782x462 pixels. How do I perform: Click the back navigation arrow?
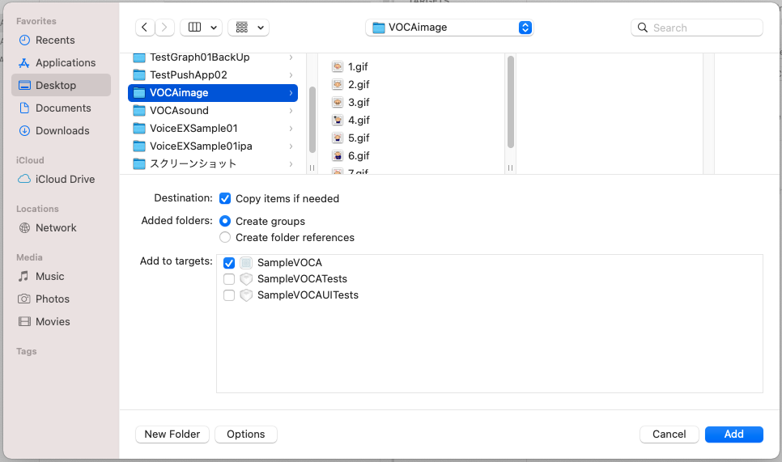pos(145,28)
